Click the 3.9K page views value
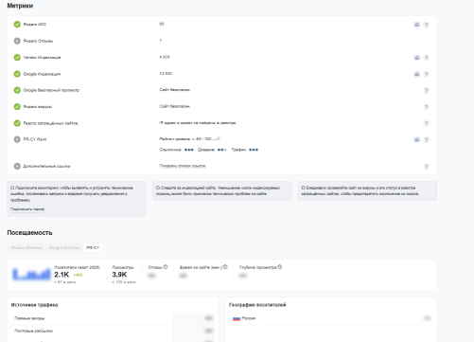Viewport: 474px width, 342px height. [119, 275]
